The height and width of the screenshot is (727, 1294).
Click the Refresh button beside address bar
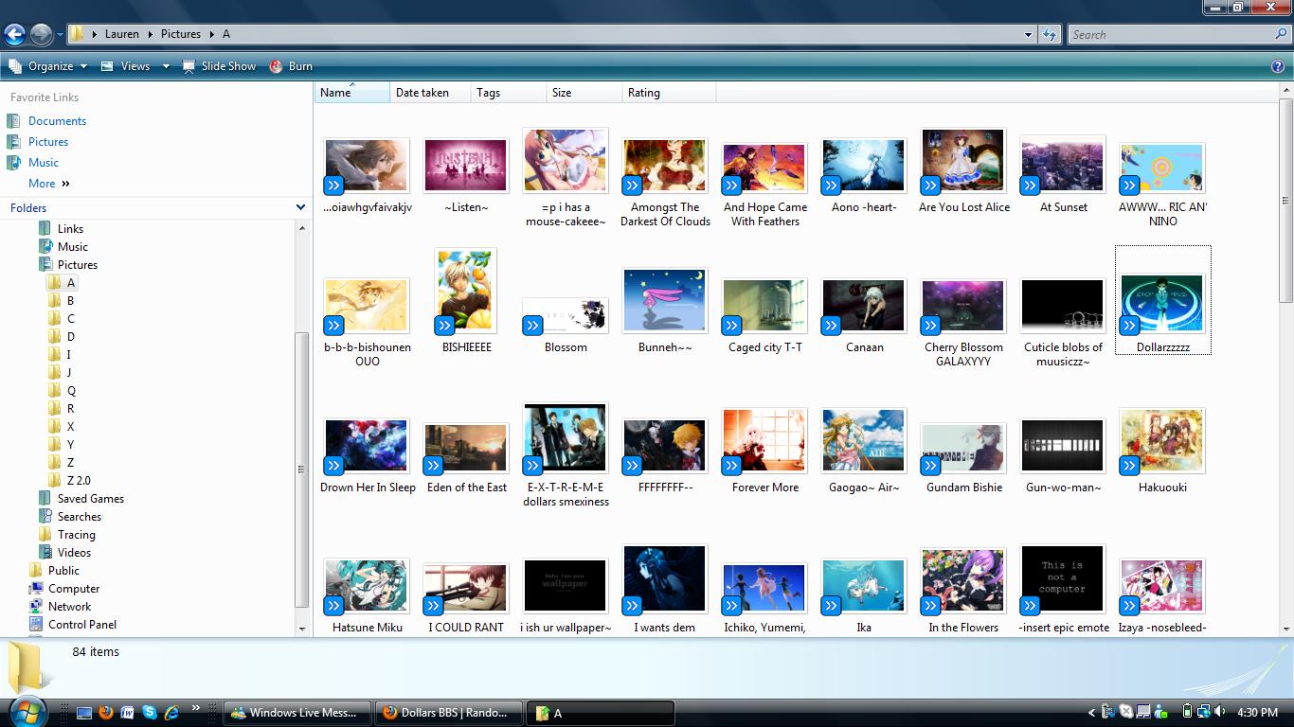(1050, 34)
